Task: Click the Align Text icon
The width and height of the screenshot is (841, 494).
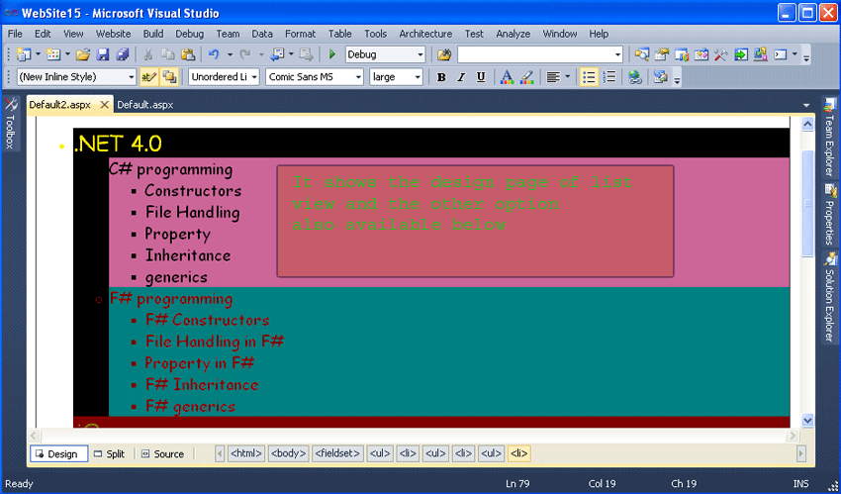Action: tap(553, 77)
